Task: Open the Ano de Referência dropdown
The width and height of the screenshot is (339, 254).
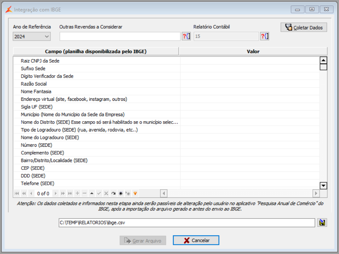Action: (32, 36)
